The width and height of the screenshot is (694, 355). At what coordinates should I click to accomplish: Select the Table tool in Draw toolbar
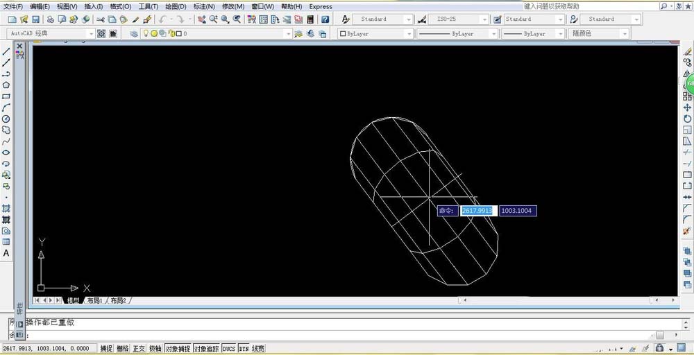coord(6,242)
